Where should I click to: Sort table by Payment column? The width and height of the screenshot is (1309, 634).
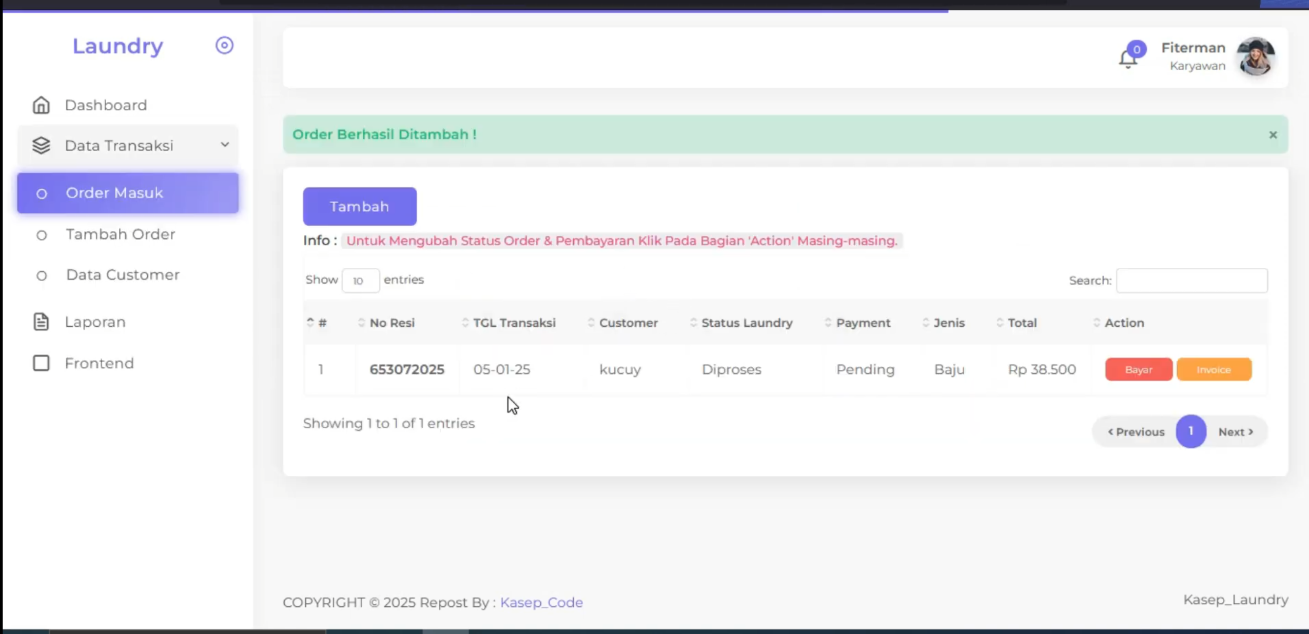point(863,323)
